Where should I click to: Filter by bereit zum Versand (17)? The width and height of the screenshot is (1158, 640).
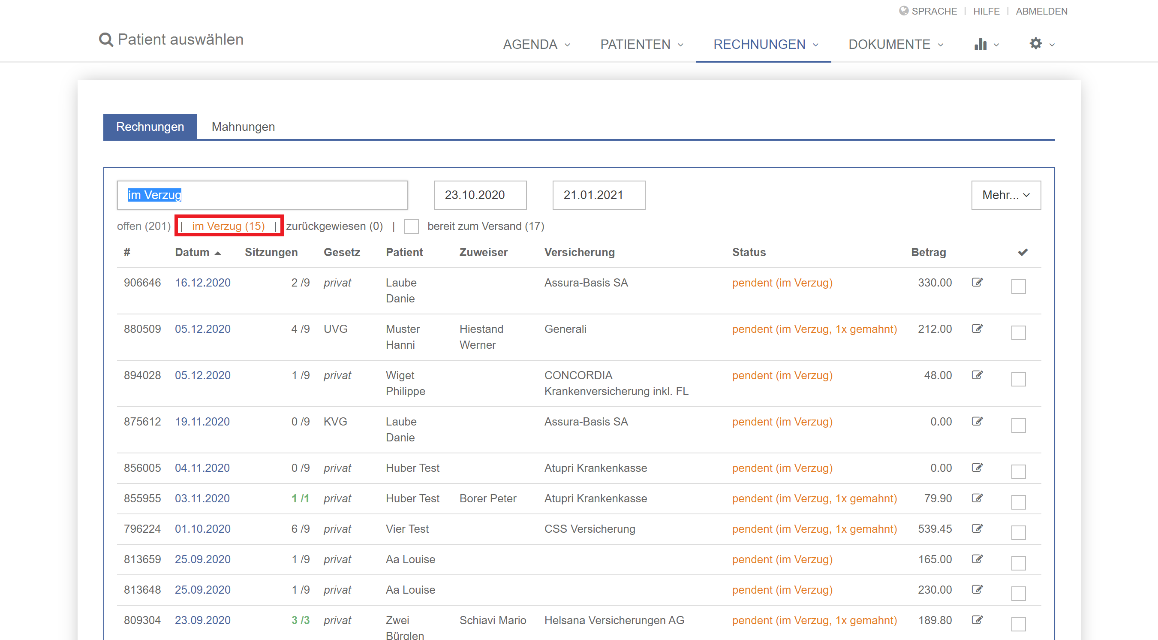(x=486, y=226)
